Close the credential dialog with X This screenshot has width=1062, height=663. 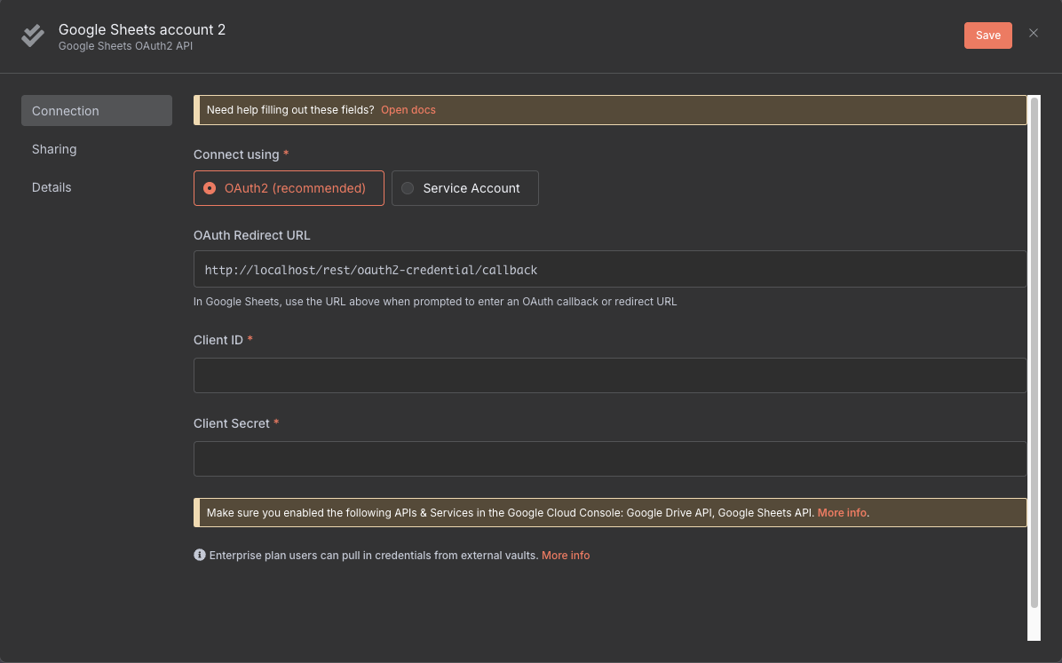(x=1033, y=33)
